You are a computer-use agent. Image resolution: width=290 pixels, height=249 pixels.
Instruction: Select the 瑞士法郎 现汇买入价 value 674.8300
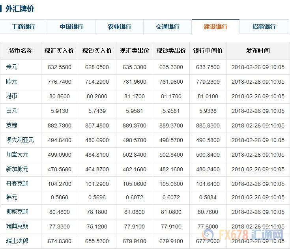pos(59,241)
